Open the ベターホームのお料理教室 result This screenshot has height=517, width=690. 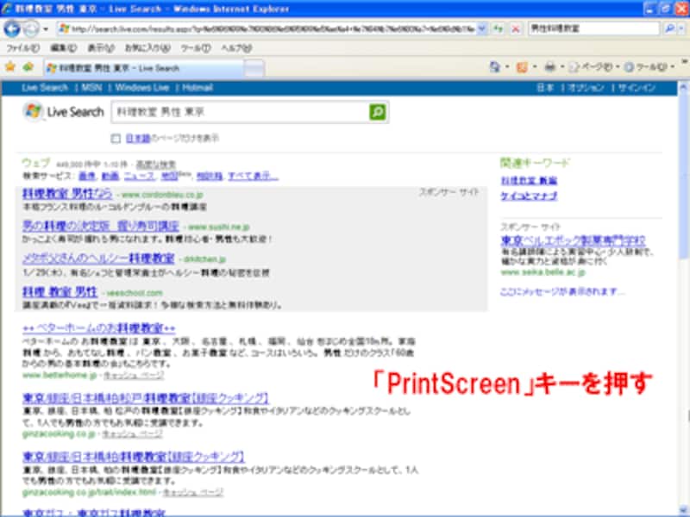pos(99,328)
